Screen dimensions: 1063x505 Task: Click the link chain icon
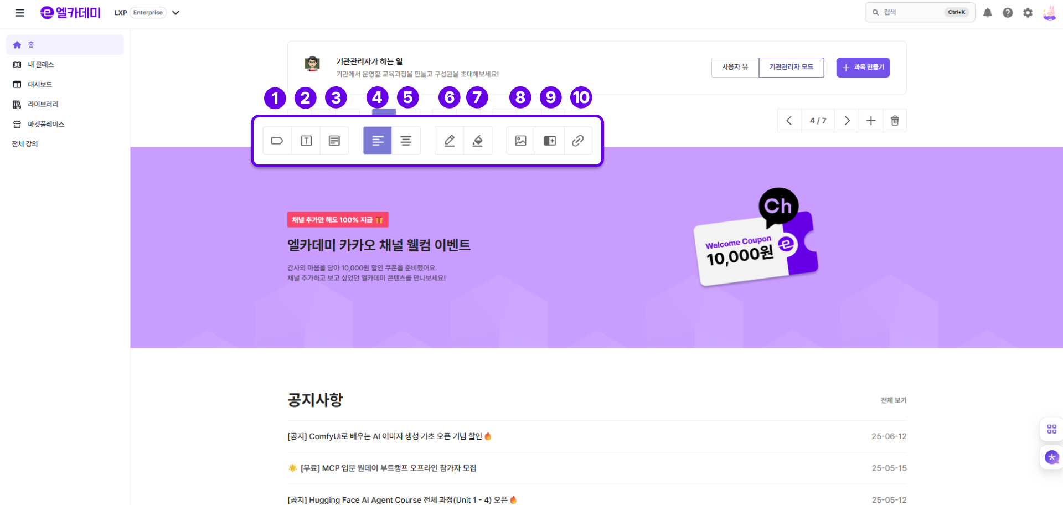click(x=578, y=141)
